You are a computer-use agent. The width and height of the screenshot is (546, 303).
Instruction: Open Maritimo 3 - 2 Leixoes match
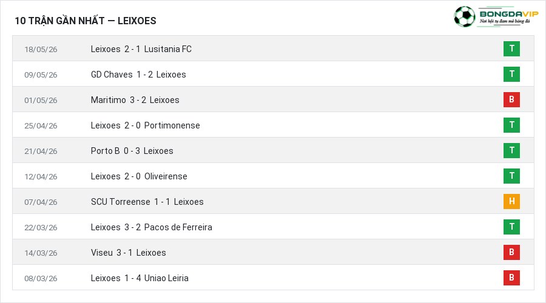pos(135,100)
